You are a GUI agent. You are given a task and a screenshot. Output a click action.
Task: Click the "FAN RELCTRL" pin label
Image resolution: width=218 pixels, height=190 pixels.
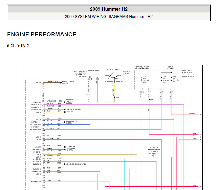click(36, 122)
